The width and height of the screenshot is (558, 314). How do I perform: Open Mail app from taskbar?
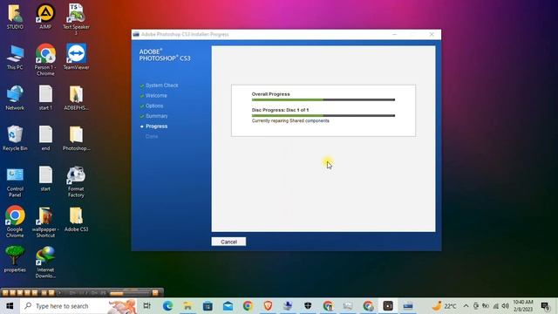pyautogui.click(x=228, y=306)
